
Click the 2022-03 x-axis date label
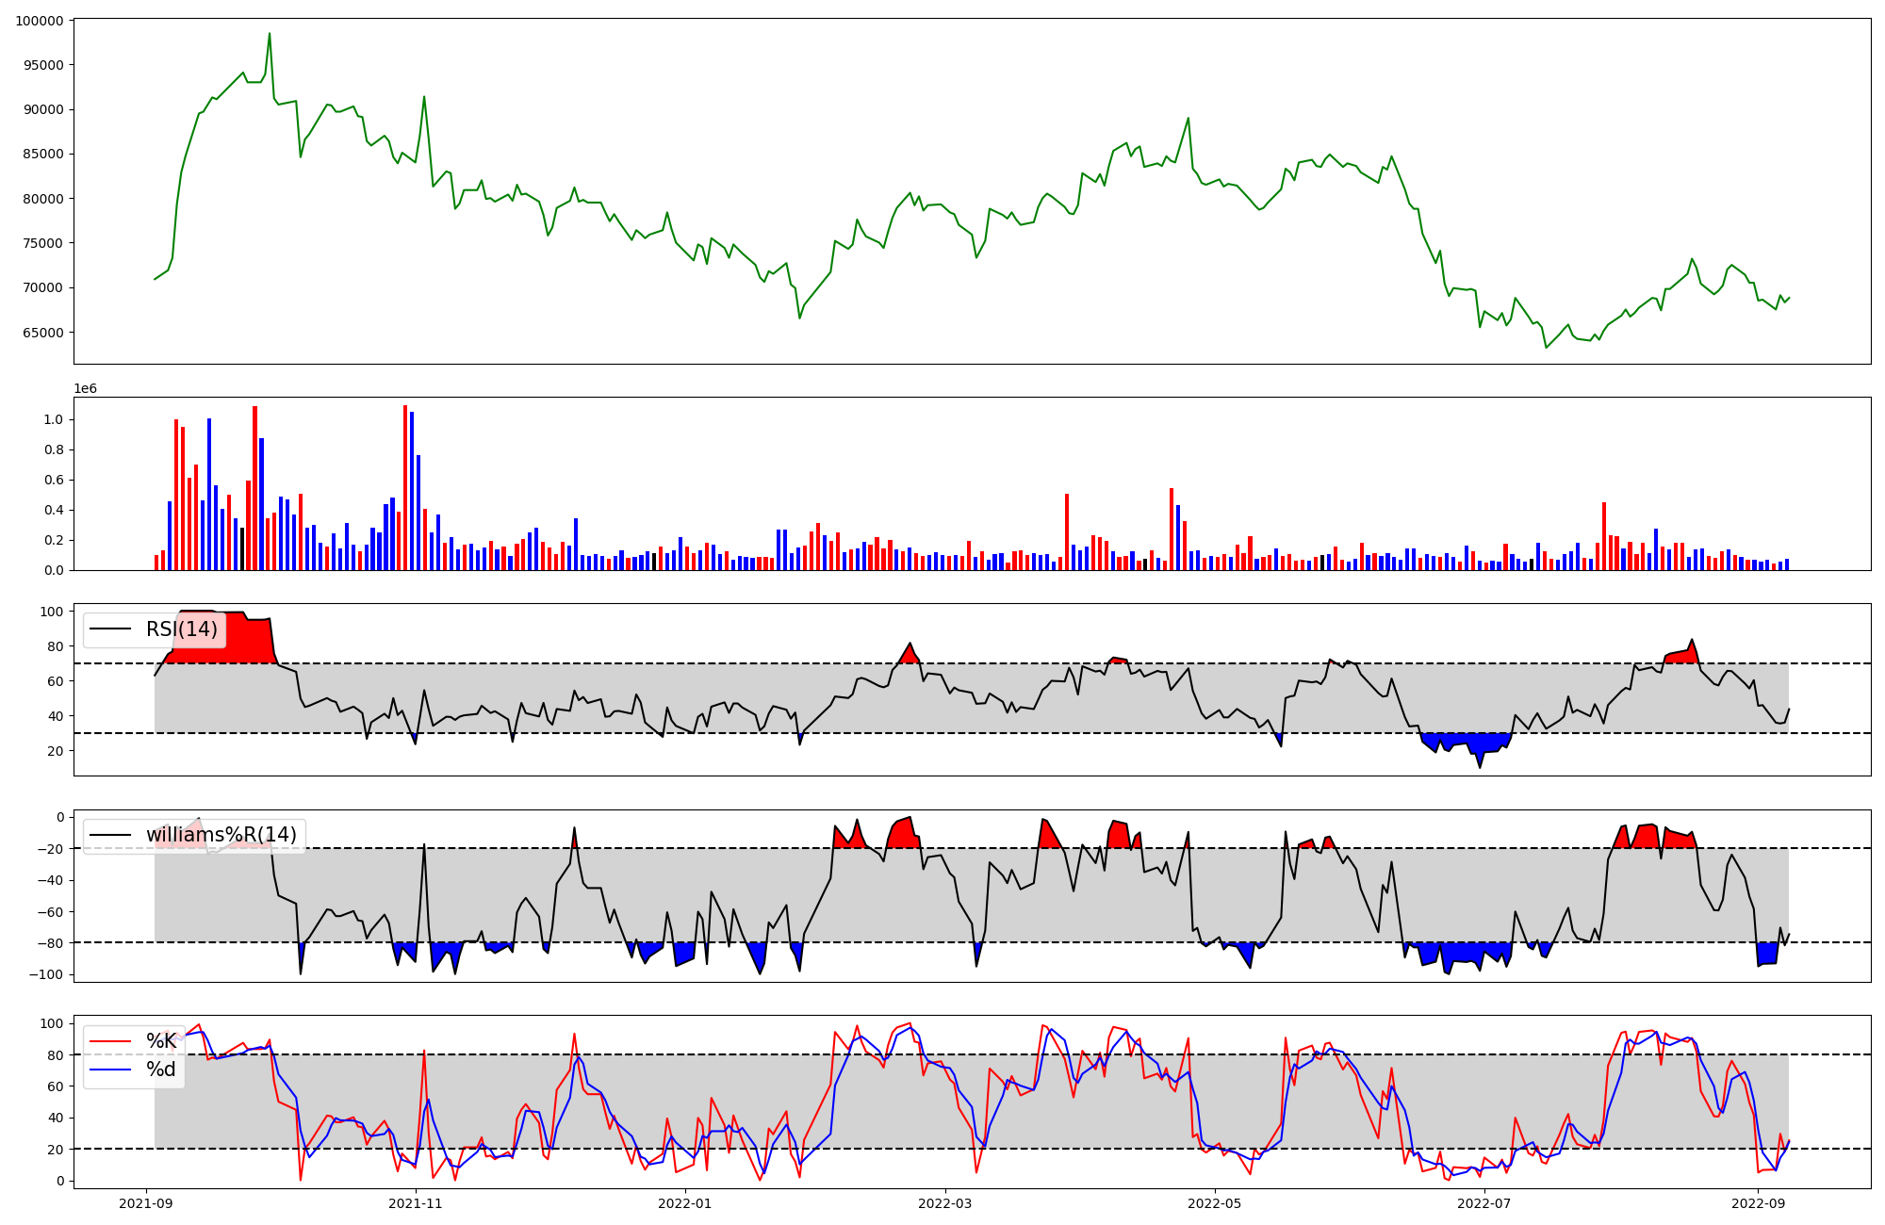tap(944, 1203)
